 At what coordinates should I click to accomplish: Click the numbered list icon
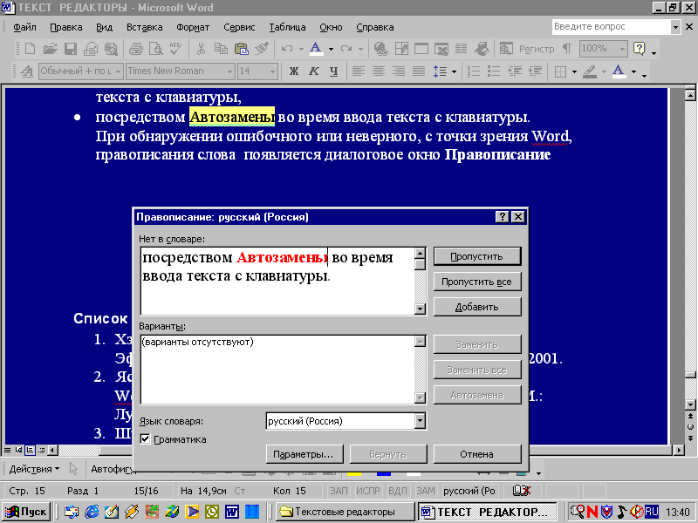473,71
